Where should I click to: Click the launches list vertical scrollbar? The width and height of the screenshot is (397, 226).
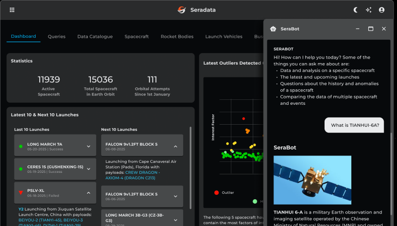[191, 168]
